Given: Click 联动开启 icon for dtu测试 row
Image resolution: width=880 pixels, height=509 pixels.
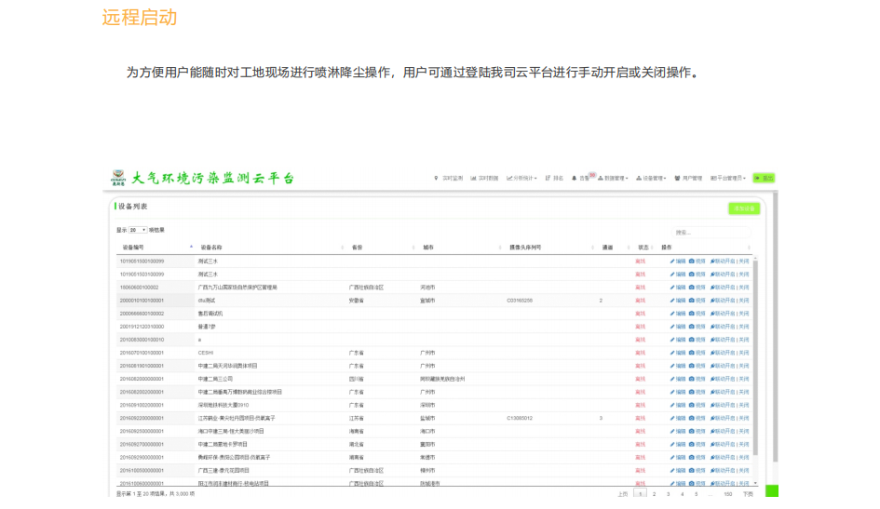Looking at the screenshot, I should [712, 301].
